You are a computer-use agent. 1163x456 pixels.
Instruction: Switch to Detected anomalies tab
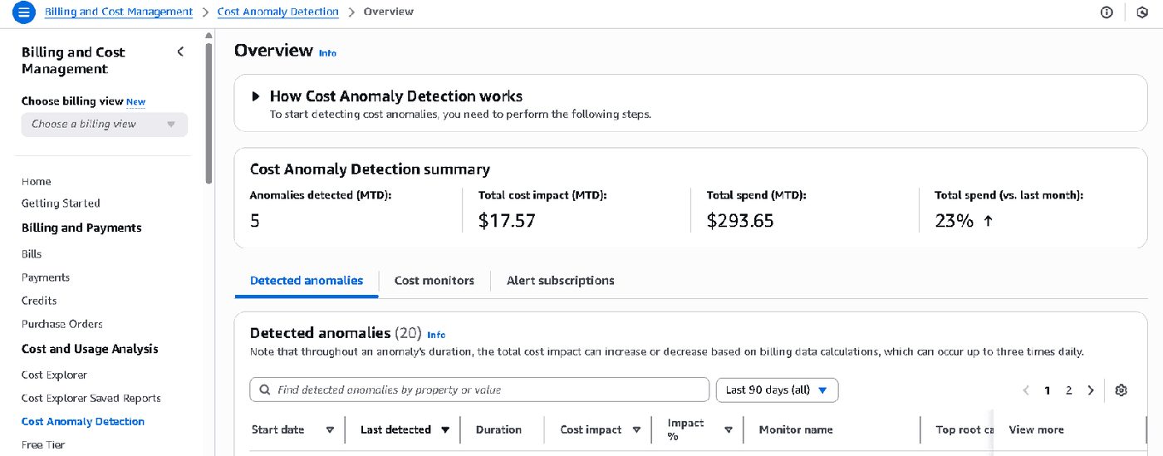tap(307, 281)
